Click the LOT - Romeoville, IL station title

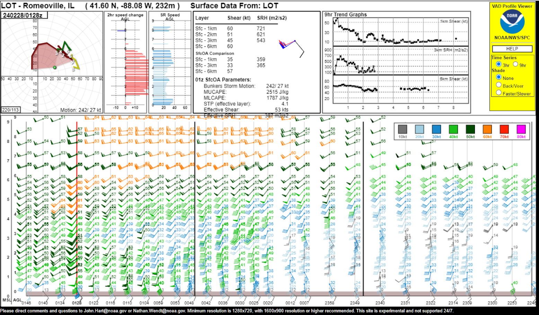click(x=38, y=6)
